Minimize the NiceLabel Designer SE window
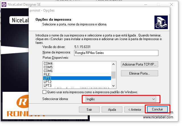This screenshot has width=182, height=126. (146, 5)
